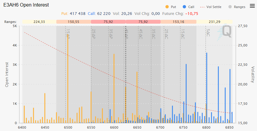Click the Q watermark logo
Image resolution: width=257 pixels, height=131 pixels.
(226, 31)
